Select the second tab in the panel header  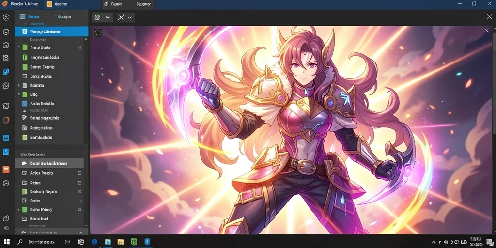pos(63,16)
